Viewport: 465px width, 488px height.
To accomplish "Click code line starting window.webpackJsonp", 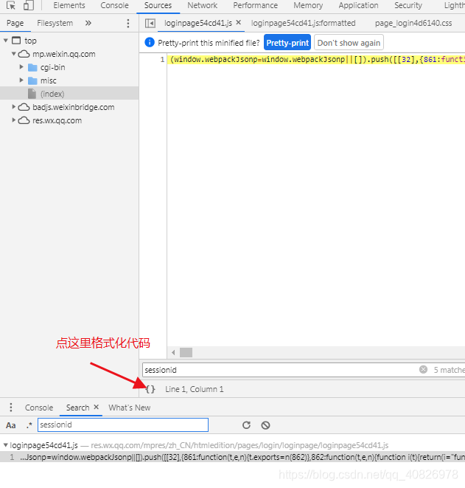I will 317,60.
